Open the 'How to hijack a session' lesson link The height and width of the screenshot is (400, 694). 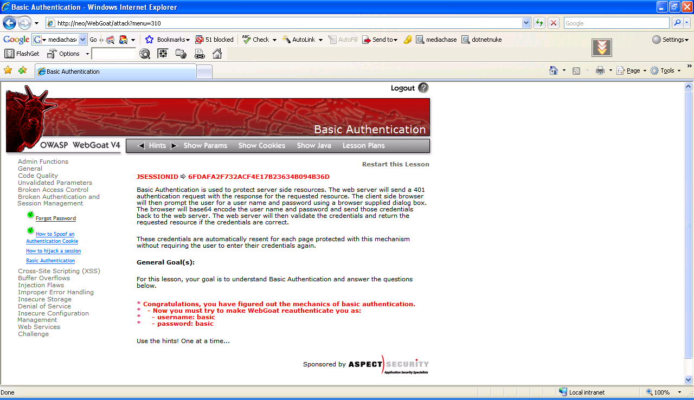click(54, 251)
